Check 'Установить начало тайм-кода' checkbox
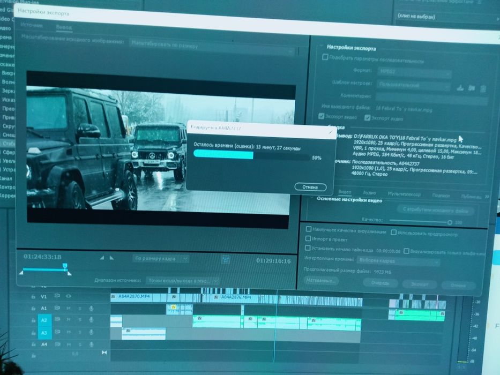The width and height of the screenshot is (500, 375). click(308, 247)
